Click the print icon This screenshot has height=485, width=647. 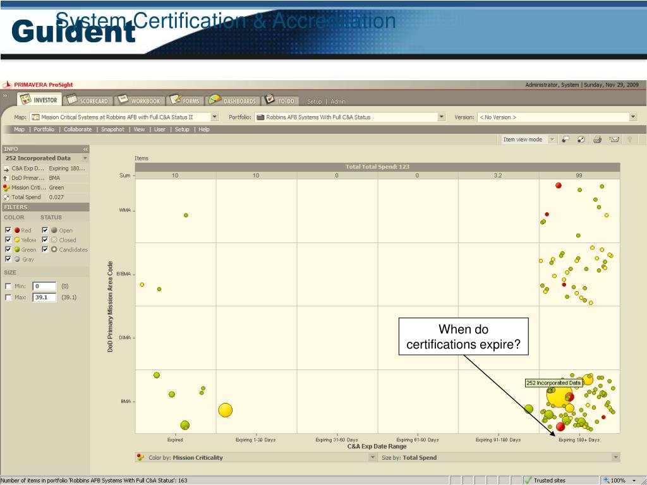[597, 140]
